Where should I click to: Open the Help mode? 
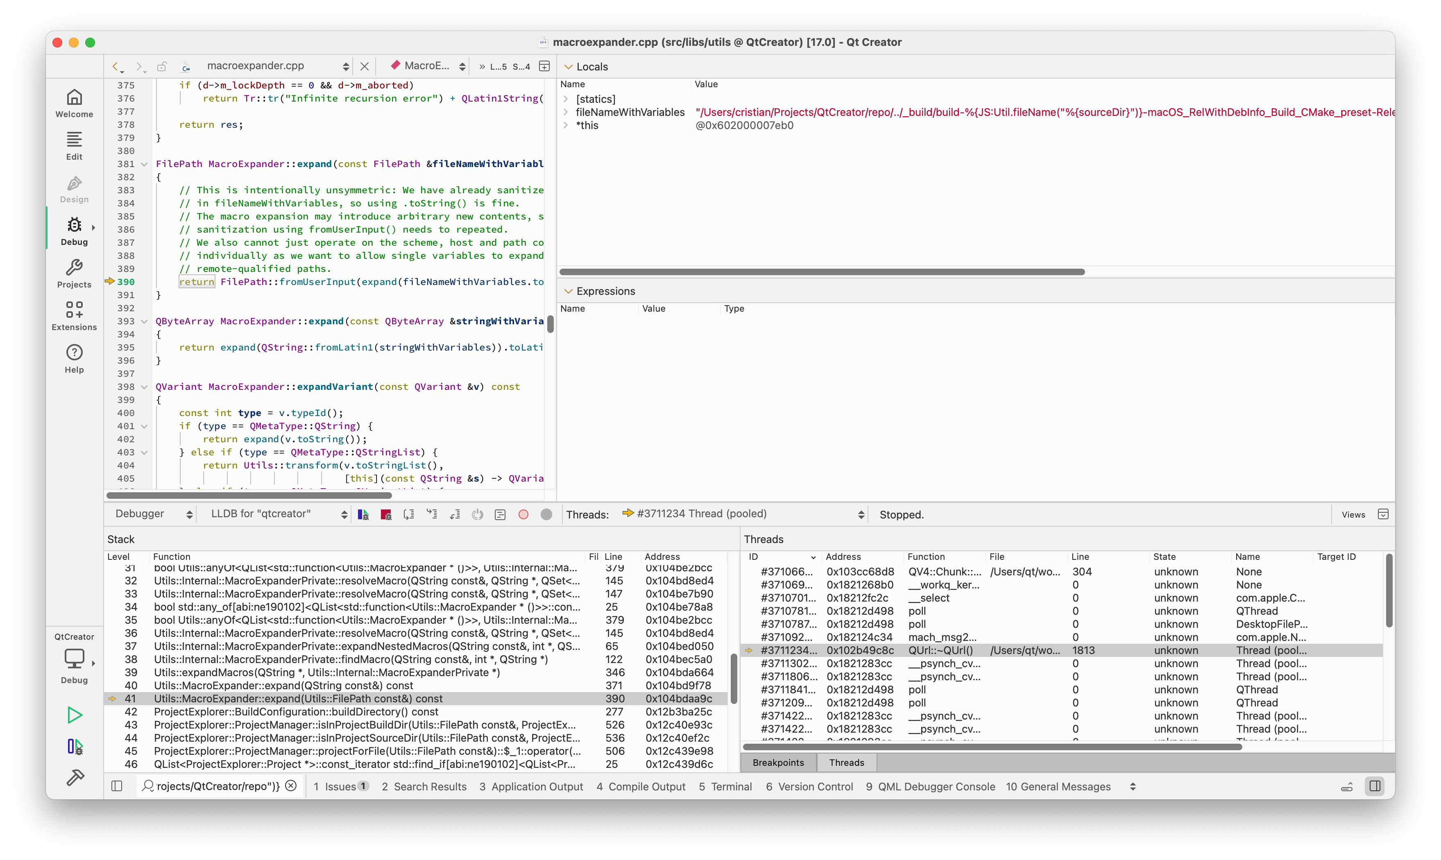coord(74,359)
